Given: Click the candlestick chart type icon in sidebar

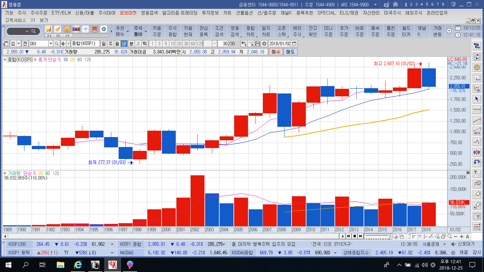Looking at the screenshot, I should pos(477,152).
